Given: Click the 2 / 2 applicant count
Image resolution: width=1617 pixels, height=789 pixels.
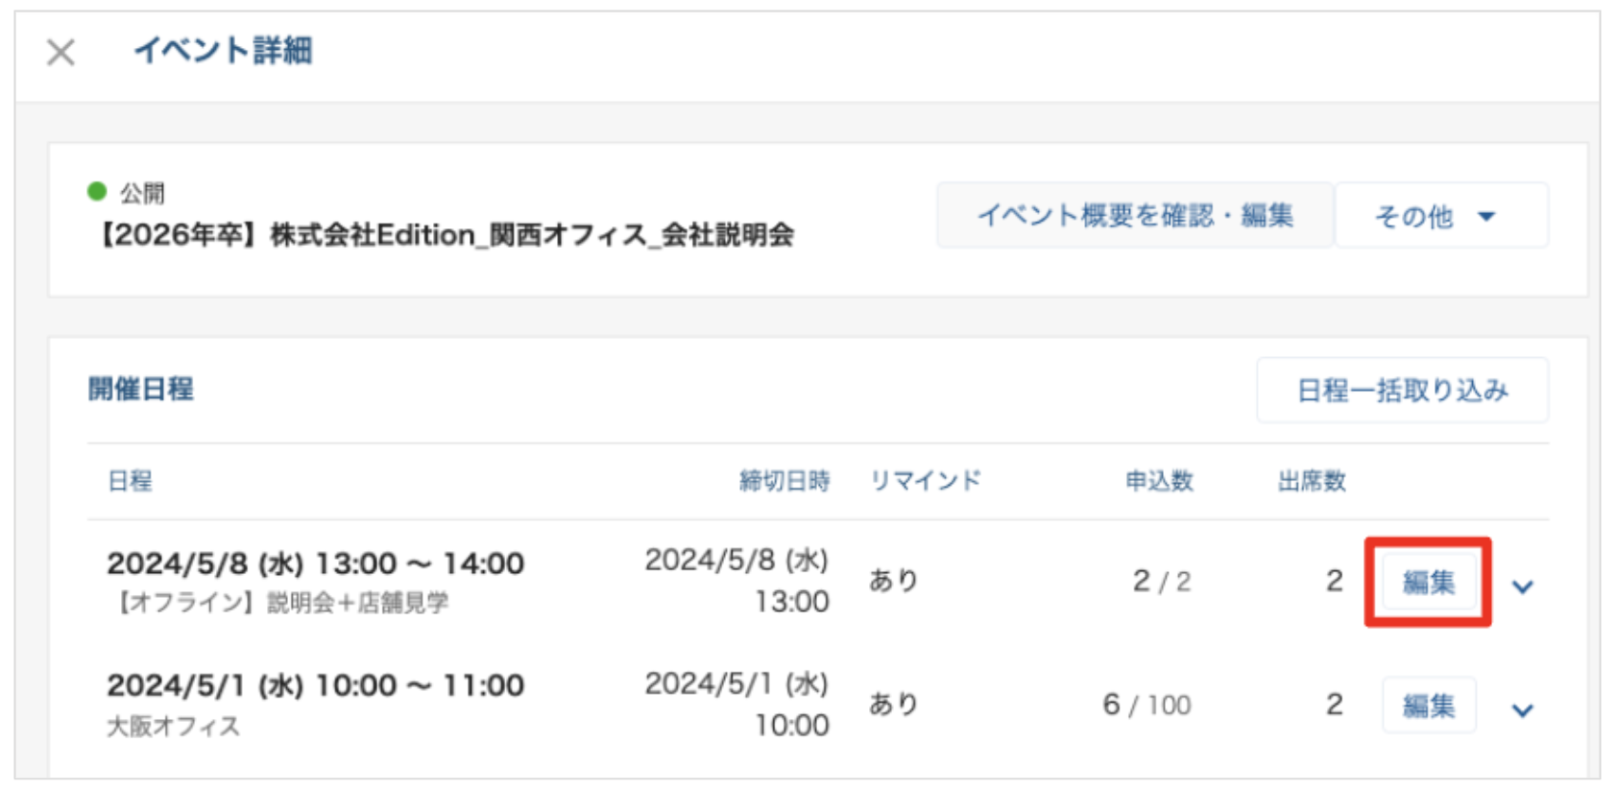Looking at the screenshot, I should coord(1161,582).
